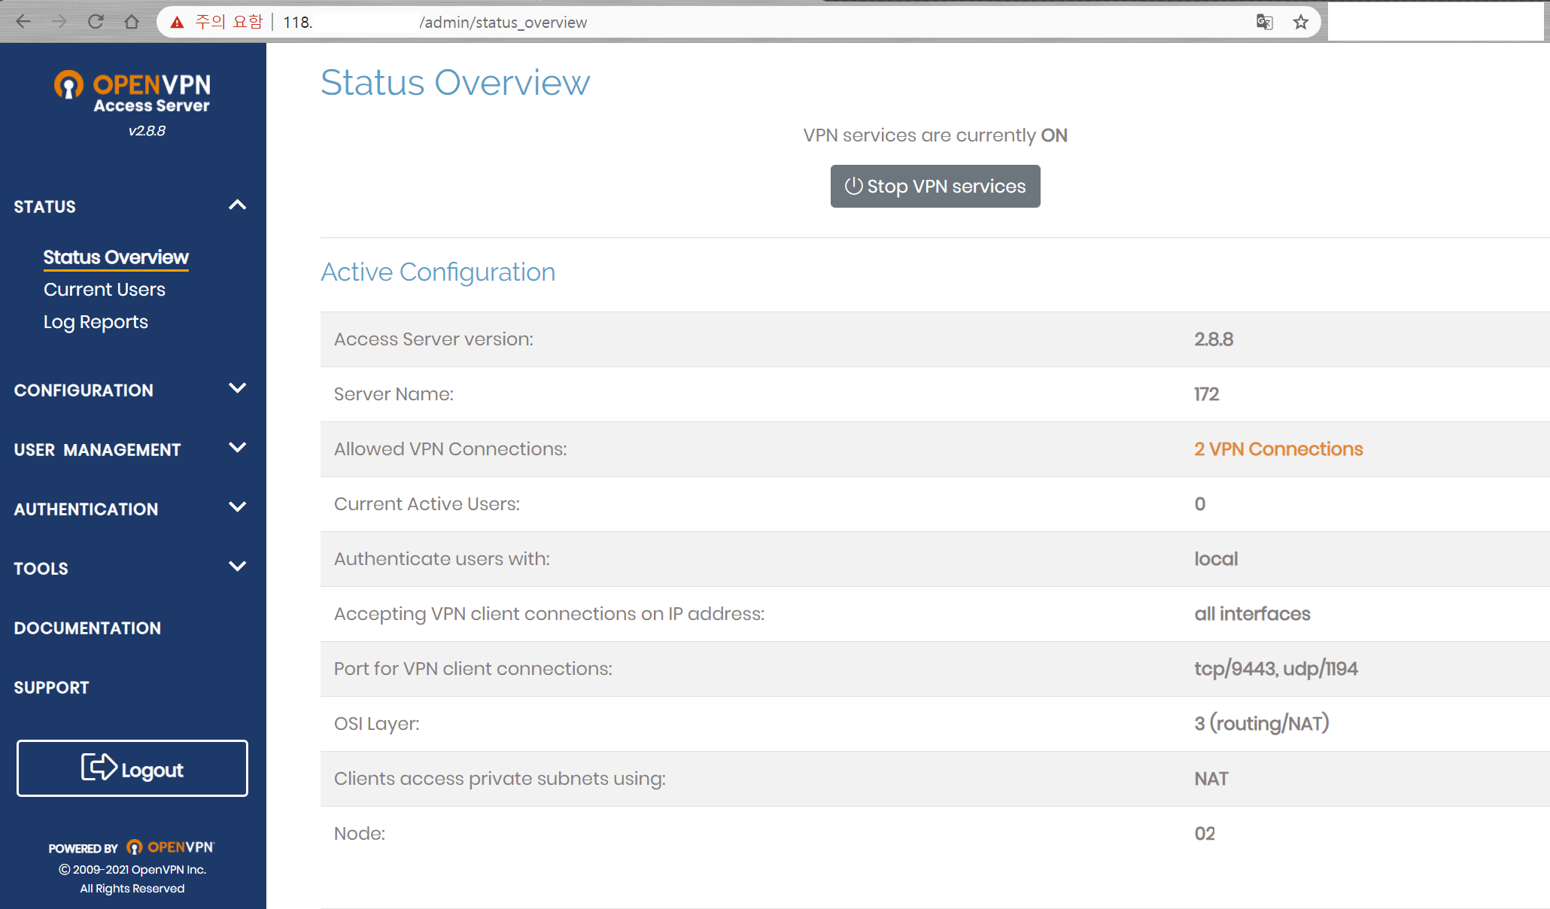The width and height of the screenshot is (1550, 909).
Task: Click the browser reload icon
Action: (96, 22)
